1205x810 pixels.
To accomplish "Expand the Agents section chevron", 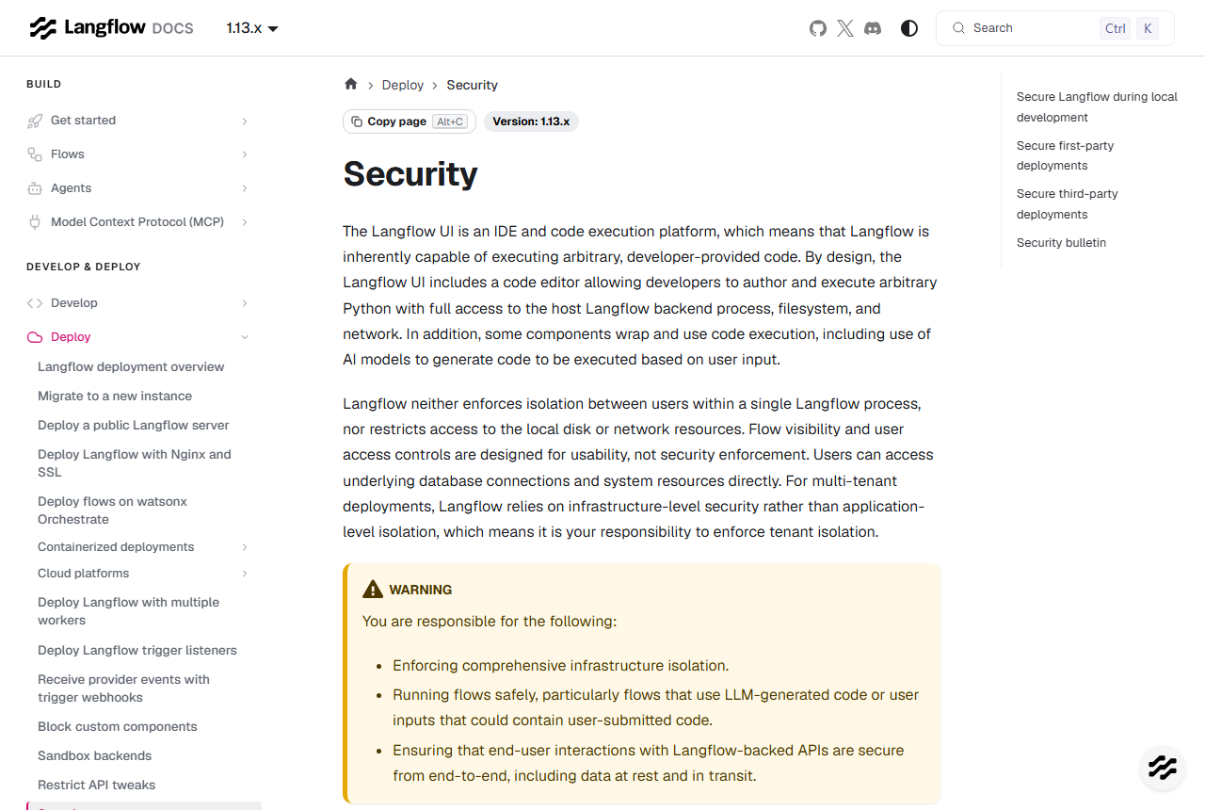I will coord(245,188).
